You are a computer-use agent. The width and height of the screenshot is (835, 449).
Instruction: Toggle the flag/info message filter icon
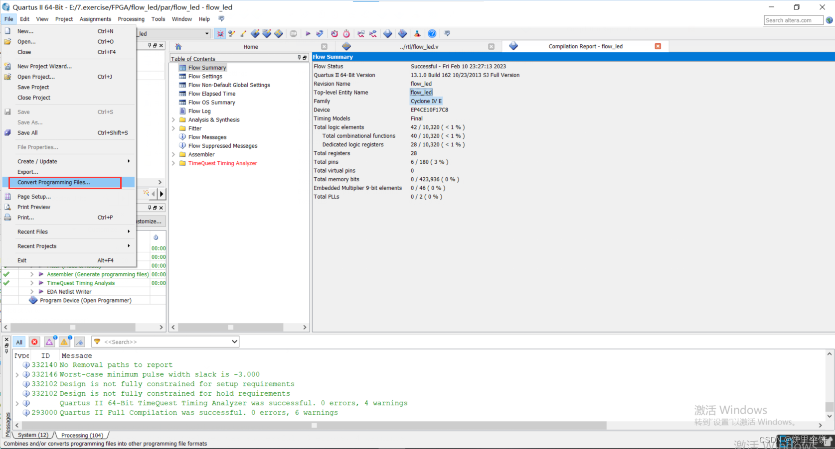click(x=80, y=342)
